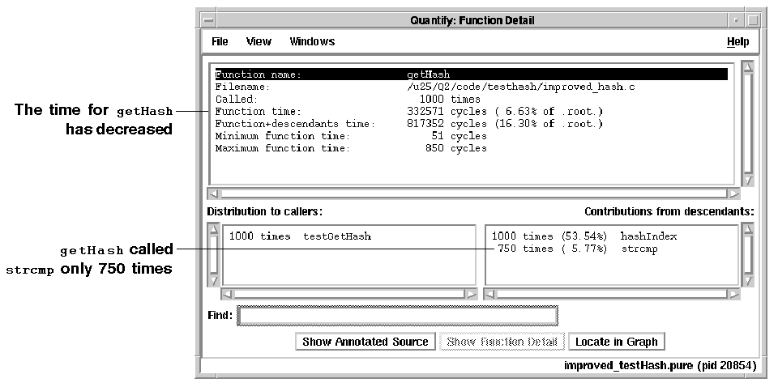778x387 pixels.
Task: Click the title bar maximize button
Action: click(x=752, y=20)
